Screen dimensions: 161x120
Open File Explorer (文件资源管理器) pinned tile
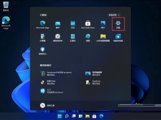click(x=103, y=38)
